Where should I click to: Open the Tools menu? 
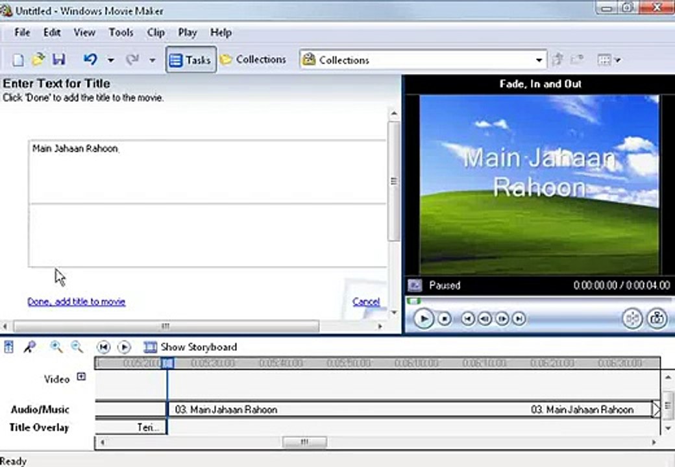(121, 32)
